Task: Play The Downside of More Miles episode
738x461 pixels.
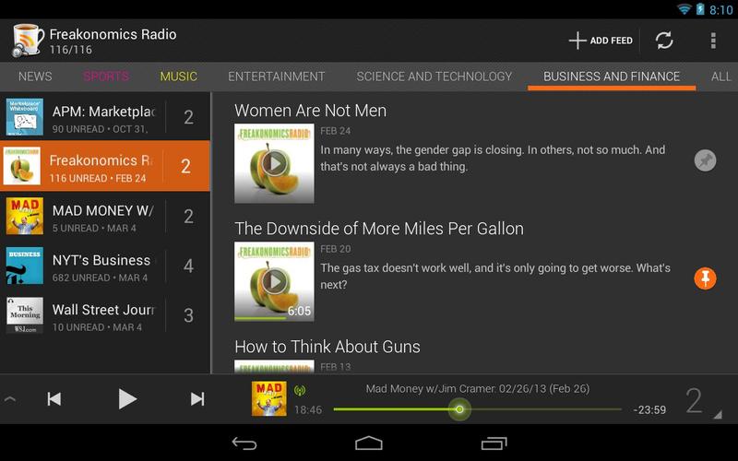Action: (274, 280)
